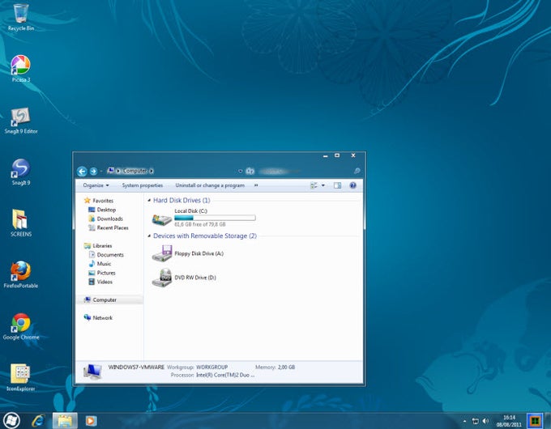Click the refresh icon beside address bar

(250, 171)
